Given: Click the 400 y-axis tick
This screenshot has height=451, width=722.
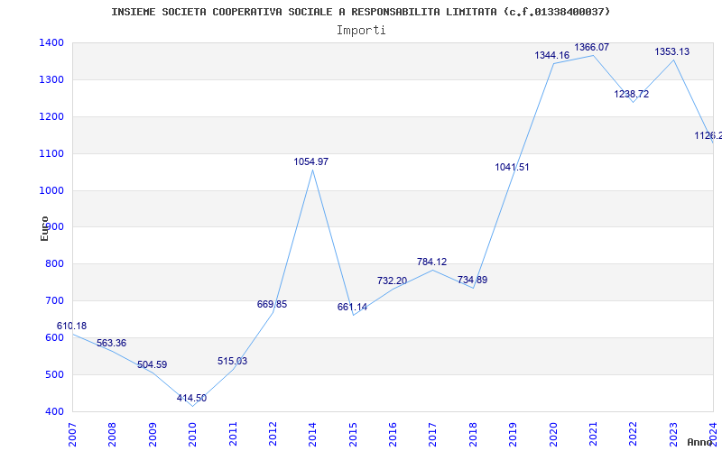Looking at the screenshot, I should click(x=56, y=411).
